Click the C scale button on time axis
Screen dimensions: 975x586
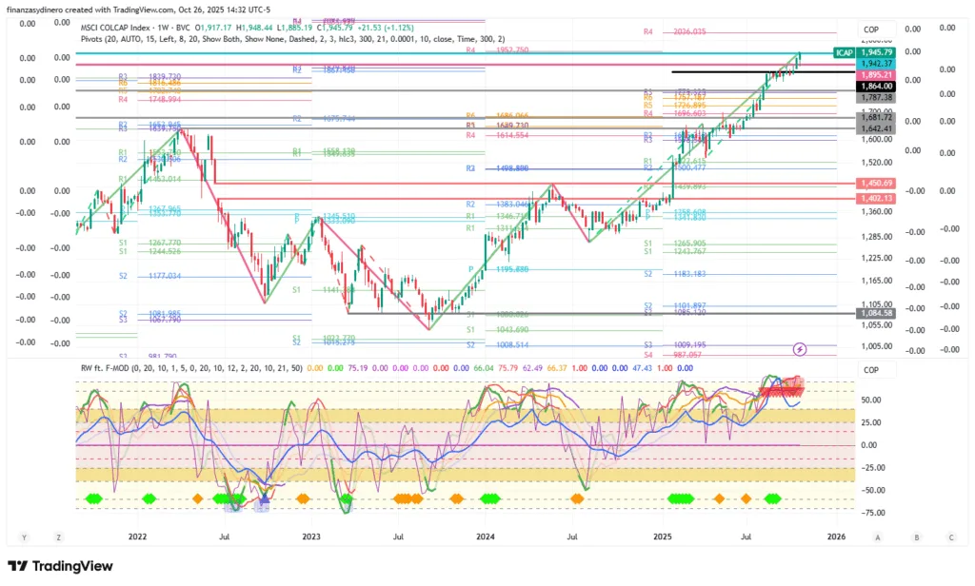click(x=950, y=537)
